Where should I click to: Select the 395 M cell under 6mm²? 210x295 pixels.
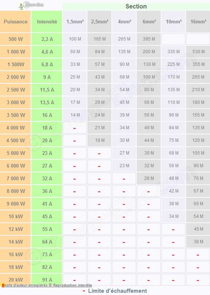pos(149,39)
